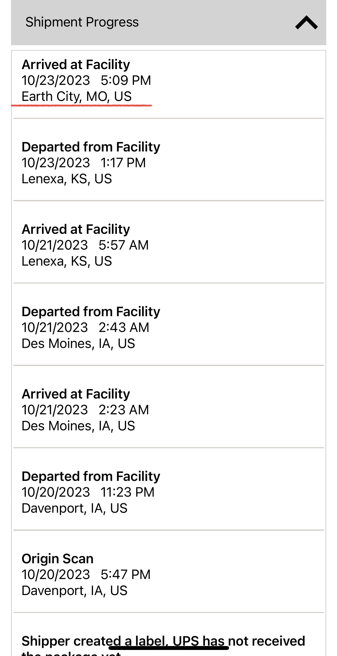Image resolution: width=337 pixels, height=656 pixels.
Task: Tap the 10/21/2023 2:23 AM timestamp
Action: coord(85,410)
